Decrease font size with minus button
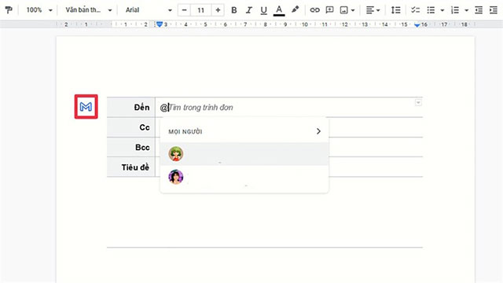The height and width of the screenshot is (283, 503). pyautogui.click(x=184, y=10)
